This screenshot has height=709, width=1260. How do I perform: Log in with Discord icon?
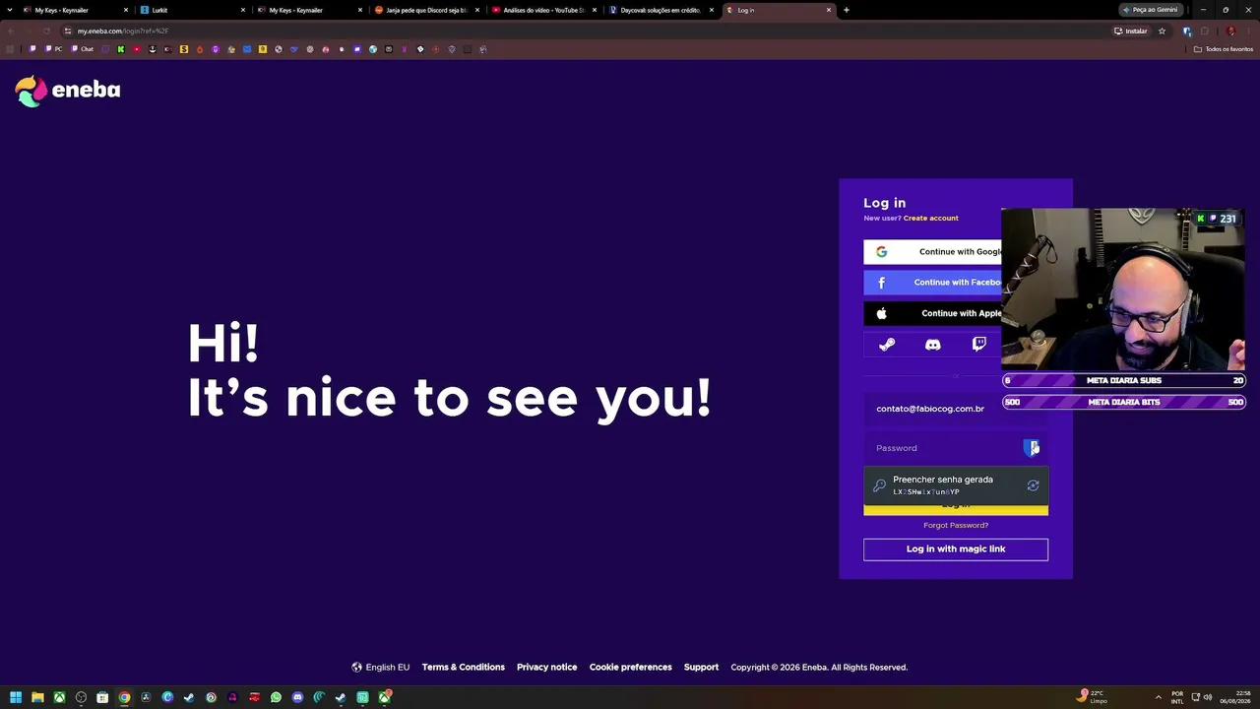coord(933,345)
